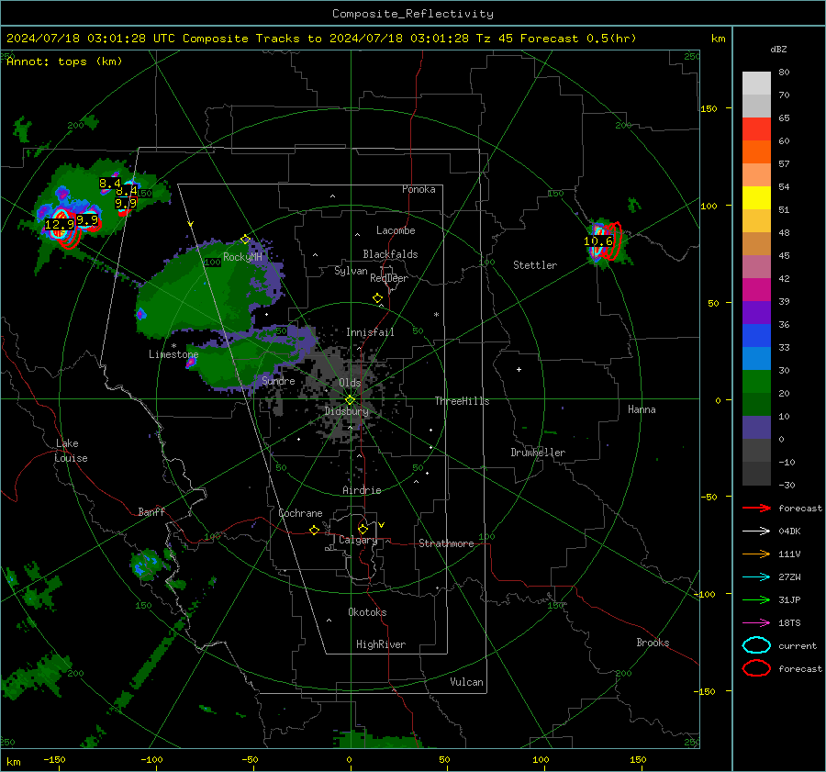Screen dimensions: 826x772
Task: Click the 10.6 storm top label
Action: [x=597, y=241]
